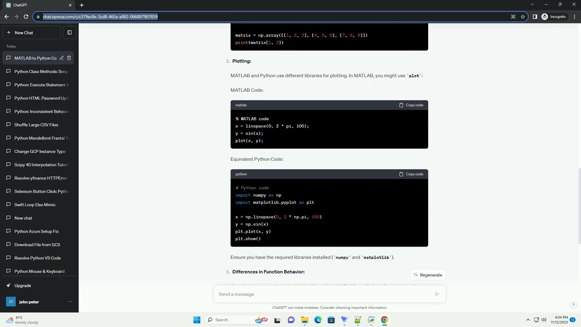The width and height of the screenshot is (581, 327).
Task: Open Swift Loop Else Mimic chat
Action: coord(39,205)
